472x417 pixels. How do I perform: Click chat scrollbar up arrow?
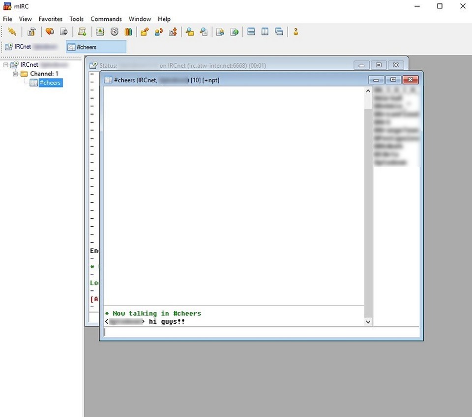tap(368, 91)
